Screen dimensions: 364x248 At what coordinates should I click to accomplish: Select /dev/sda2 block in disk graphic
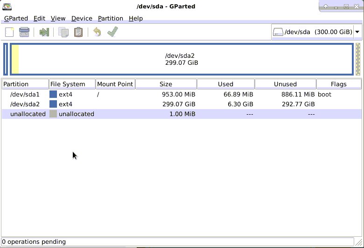tap(182, 59)
